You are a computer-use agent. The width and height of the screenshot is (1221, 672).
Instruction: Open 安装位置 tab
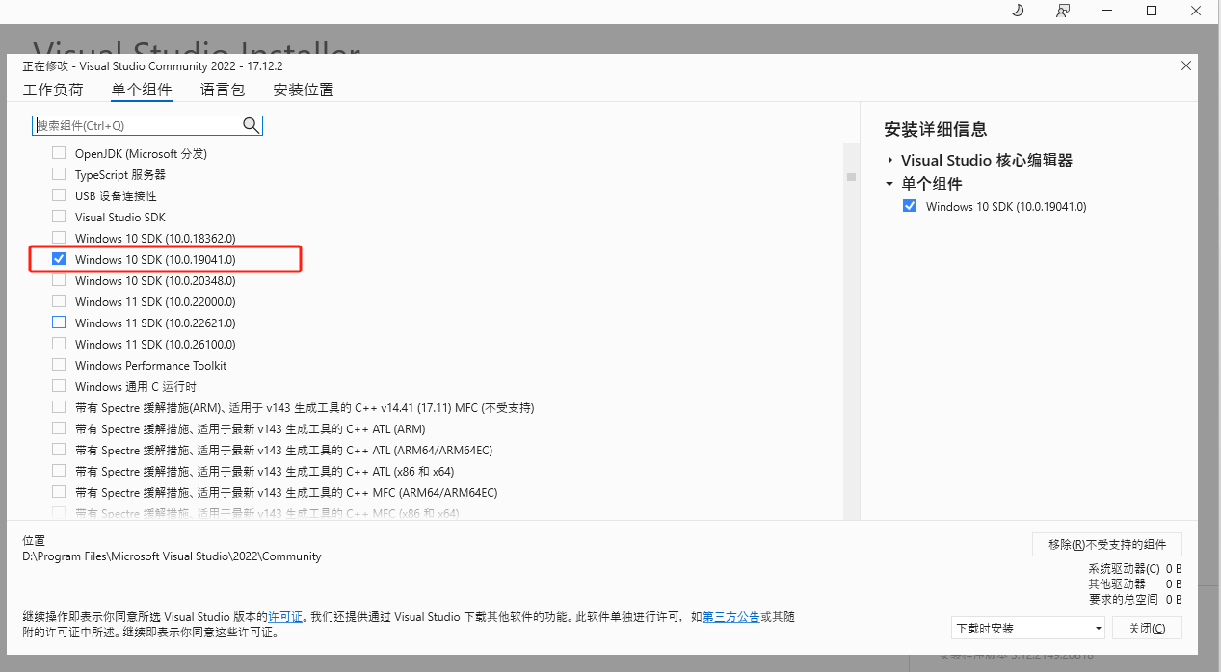pos(304,90)
